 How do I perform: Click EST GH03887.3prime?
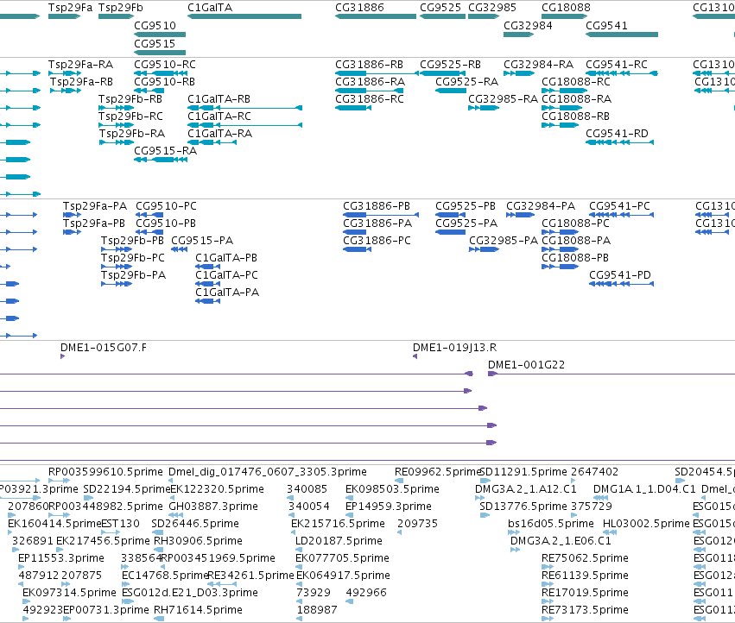(176, 515)
